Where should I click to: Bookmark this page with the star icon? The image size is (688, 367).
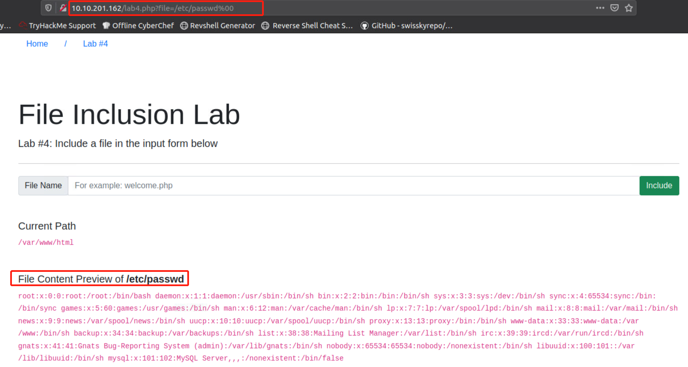coord(629,8)
